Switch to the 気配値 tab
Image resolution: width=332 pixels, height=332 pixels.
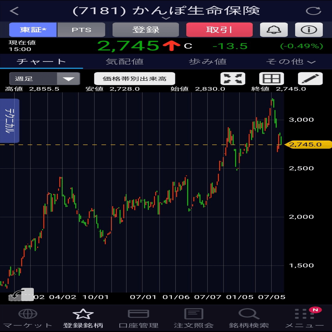point(124,61)
